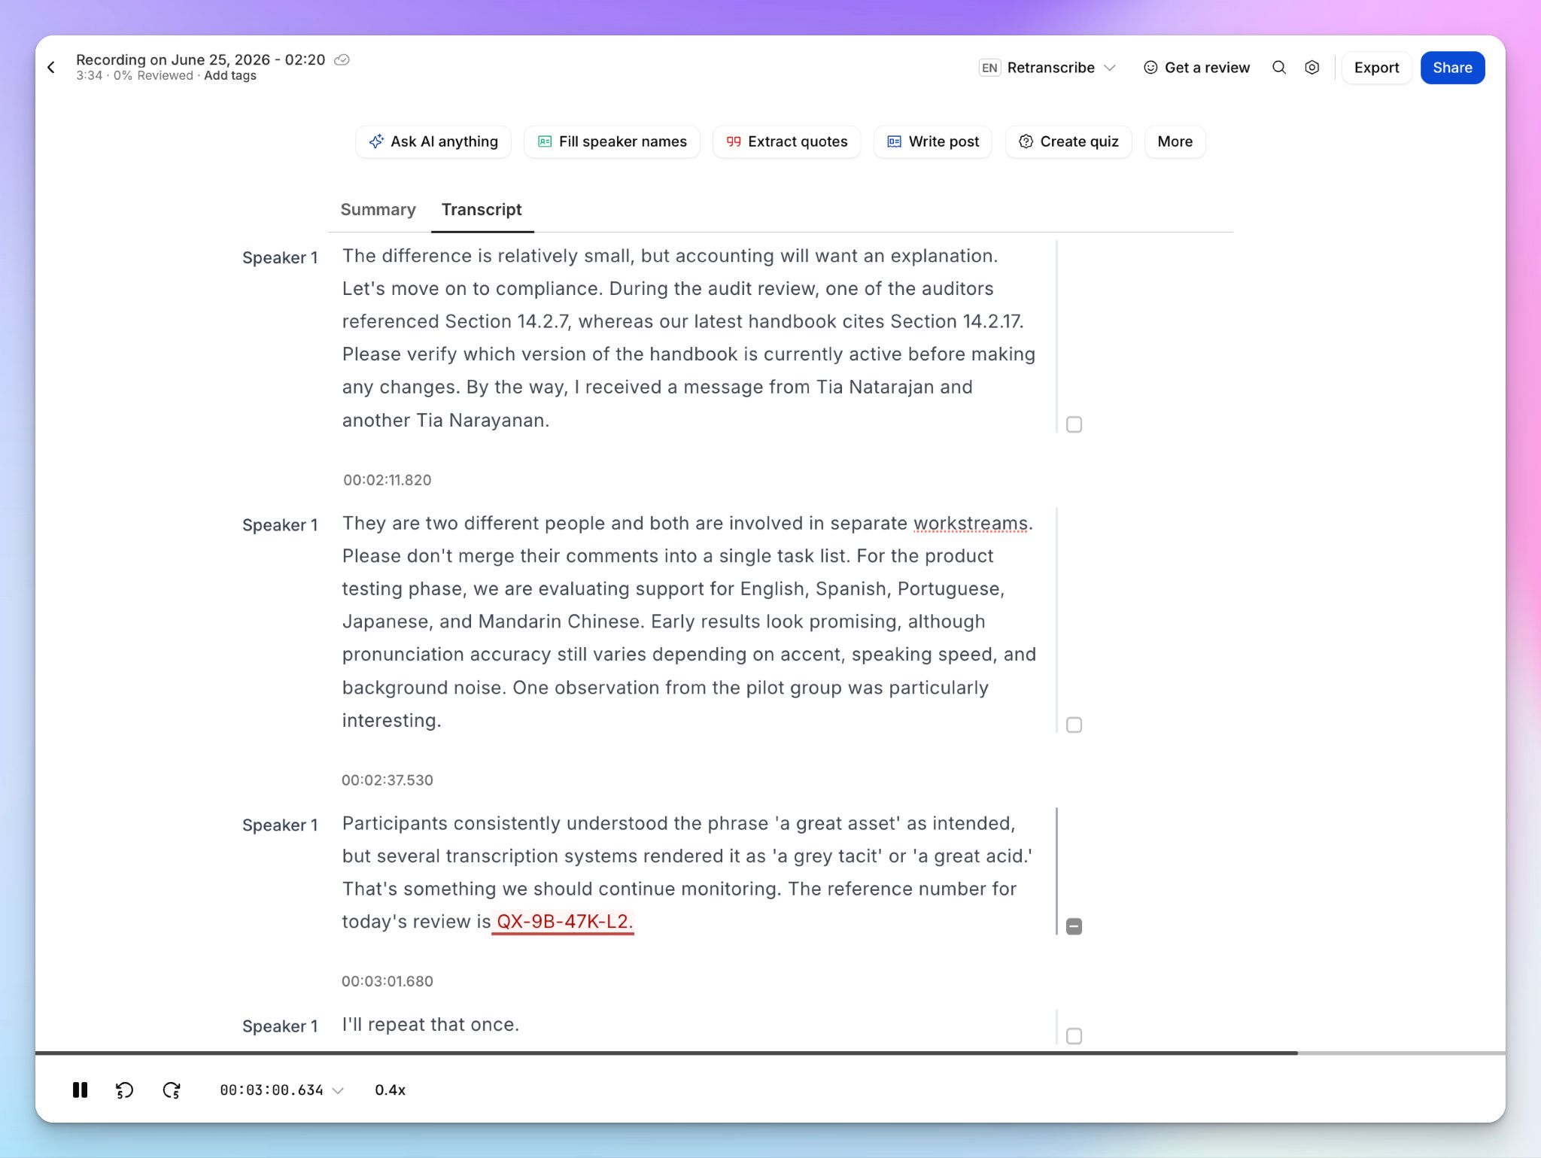1541x1158 pixels.
Task: Open settings hexagon icon in header
Action: click(x=1312, y=68)
